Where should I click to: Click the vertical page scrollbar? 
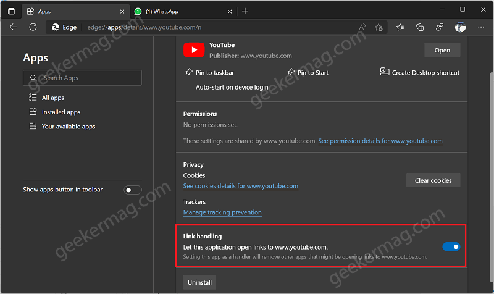tap(492, 177)
